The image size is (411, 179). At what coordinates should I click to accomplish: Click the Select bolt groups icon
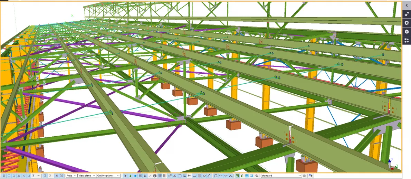(x=184, y=176)
